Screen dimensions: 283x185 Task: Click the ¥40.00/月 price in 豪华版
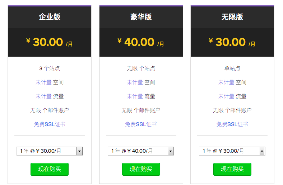pos(141,42)
